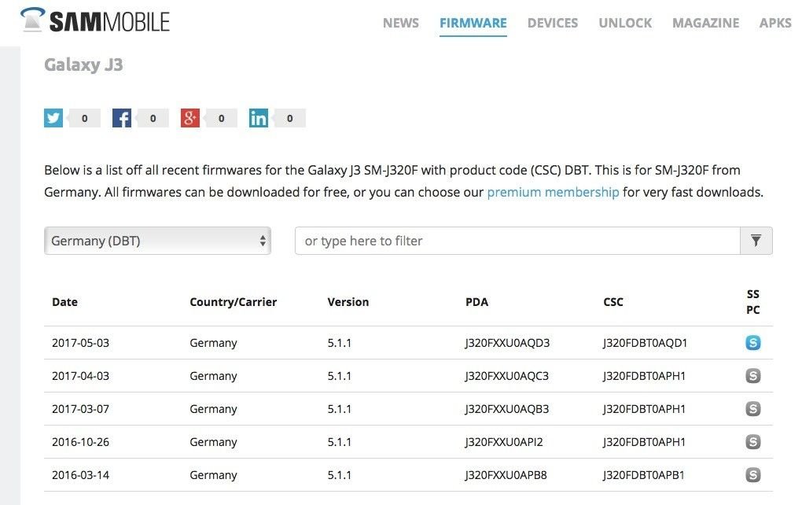
Task: Click the PDA column header
Action: (x=476, y=302)
